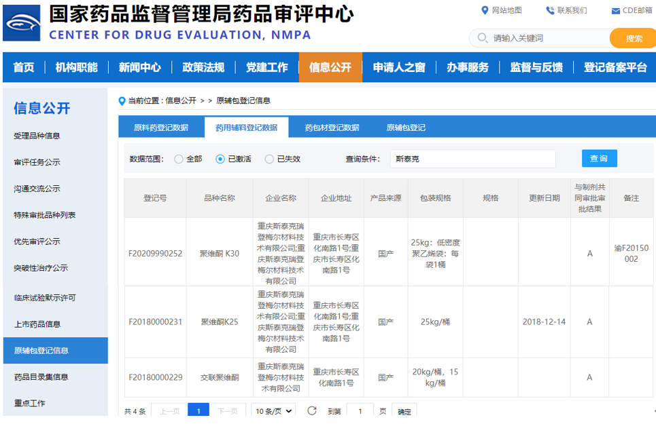Click the 更新日期 column header
656x424 pixels.
coord(545,198)
